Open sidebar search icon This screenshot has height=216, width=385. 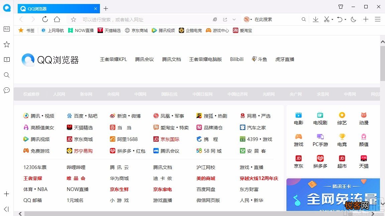click(7, 75)
